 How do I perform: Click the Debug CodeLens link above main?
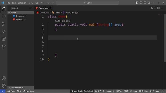click(66, 21)
